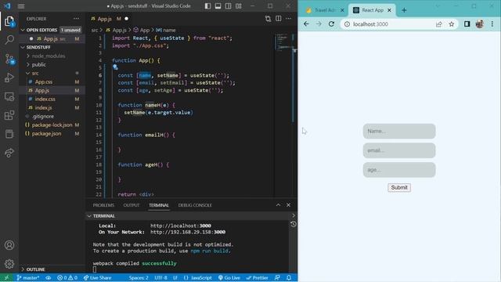The image size is (501, 282).
Task: Open changes compare icon in editor toolbar
Action: tap(268, 19)
